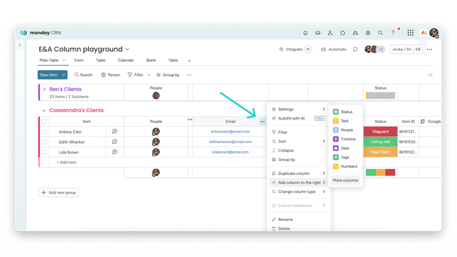Switch to the Blank tab

tap(151, 60)
